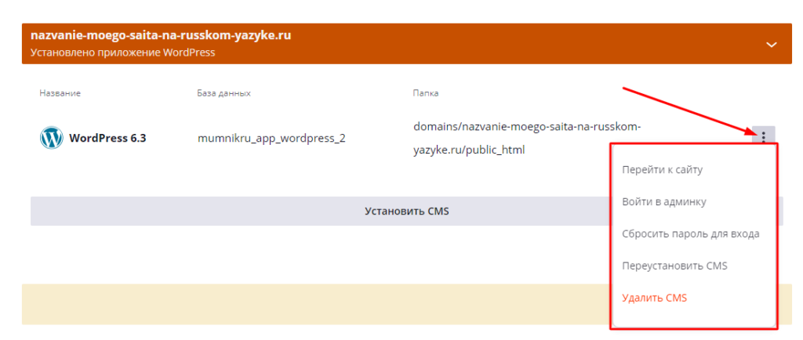This screenshot has width=803, height=340.
Task: Click the 'WordPress 6.3' name
Action: tap(107, 138)
